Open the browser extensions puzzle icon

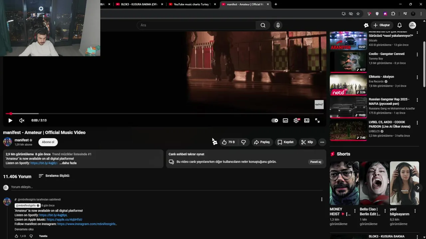point(393,14)
